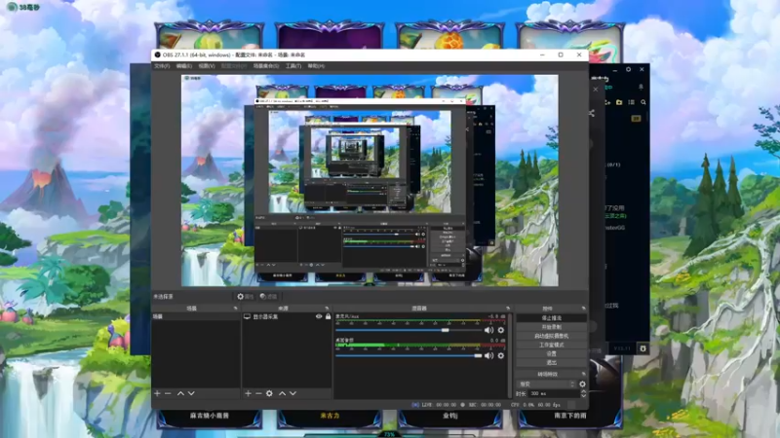The width and height of the screenshot is (780, 438).
Task: Select the 显示器采集 source row
Action: [287, 316]
